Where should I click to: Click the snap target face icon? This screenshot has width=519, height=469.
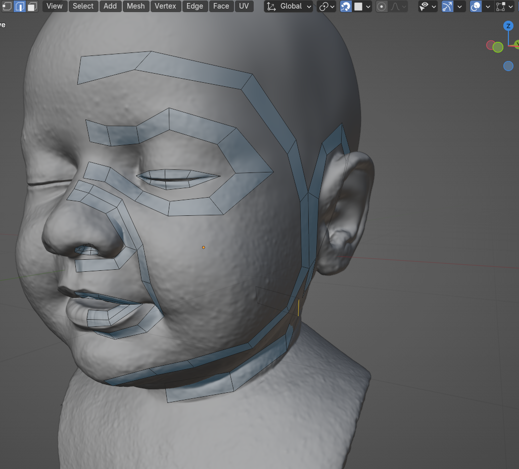click(x=358, y=7)
